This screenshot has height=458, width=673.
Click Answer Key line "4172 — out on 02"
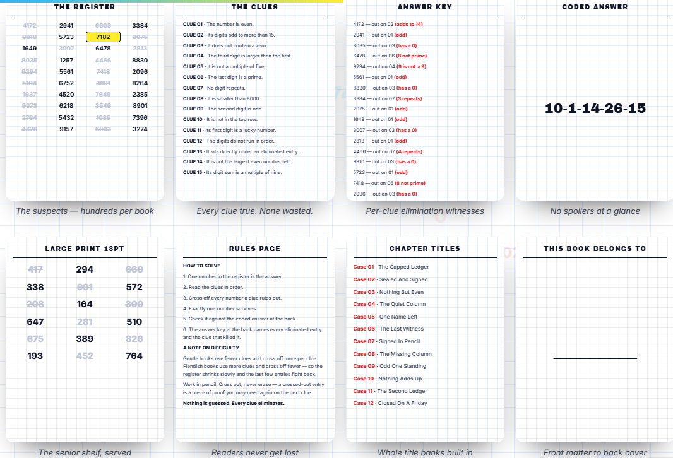pos(388,25)
